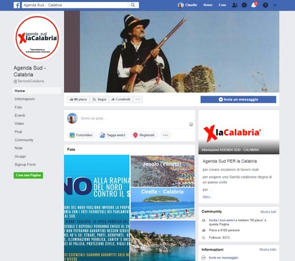Click Crea in top navigation
The height and width of the screenshot is (261, 295).
click(222, 5)
